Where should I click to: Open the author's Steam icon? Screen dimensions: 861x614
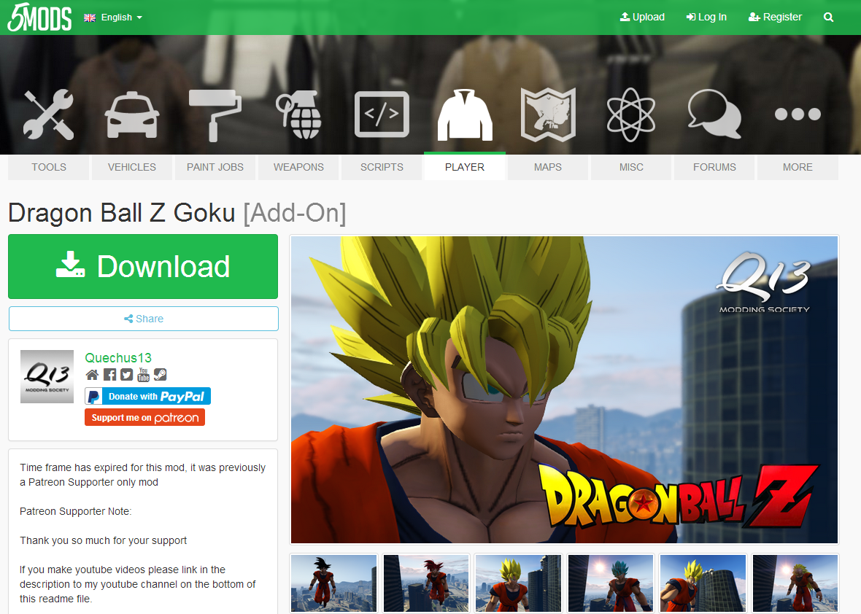(161, 375)
